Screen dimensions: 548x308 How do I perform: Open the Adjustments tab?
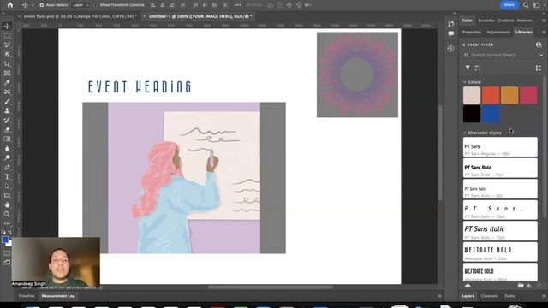(498, 33)
